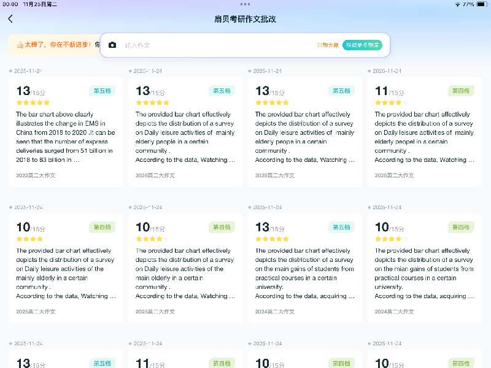
Task: Click the four-star rating on the 11-point essay
Action: pos(391,102)
